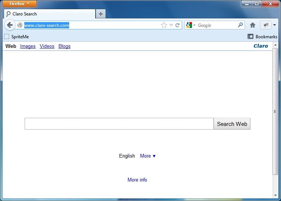Minimize the Firefox window
281x201 pixels.
[247, 4]
